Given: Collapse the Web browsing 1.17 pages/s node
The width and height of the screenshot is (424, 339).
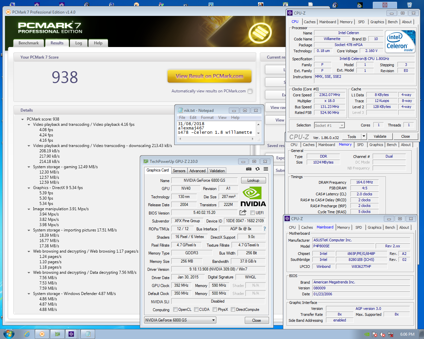Looking at the screenshot, I should click(29, 251).
